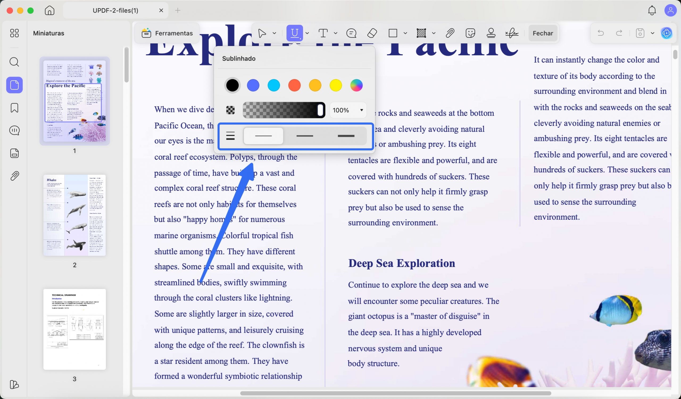Select the arrow selection tool

(x=262, y=33)
